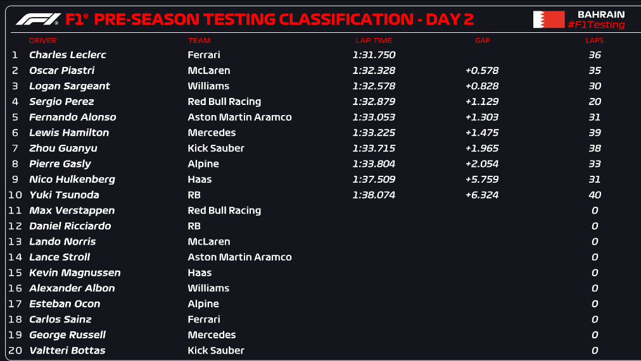Screen dimensions: 641x361
Task: Click the LAP TIME column header
Action: coord(374,40)
